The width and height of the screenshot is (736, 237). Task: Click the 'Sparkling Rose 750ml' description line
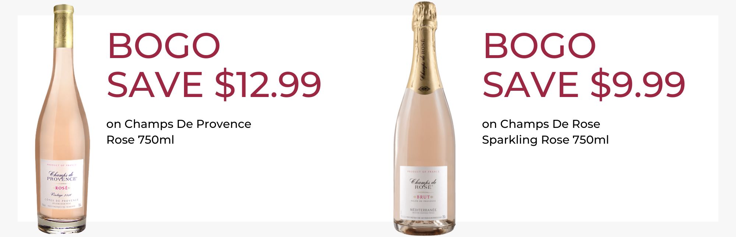tap(545, 140)
